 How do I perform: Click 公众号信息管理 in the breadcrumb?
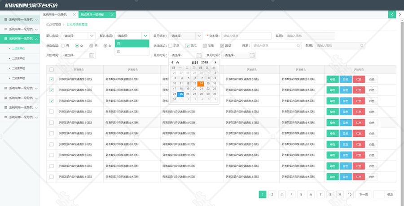[77, 25]
